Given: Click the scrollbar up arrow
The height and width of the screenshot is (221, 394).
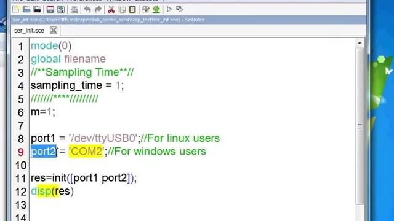Looking at the screenshot, I should [x=360, y=44].
